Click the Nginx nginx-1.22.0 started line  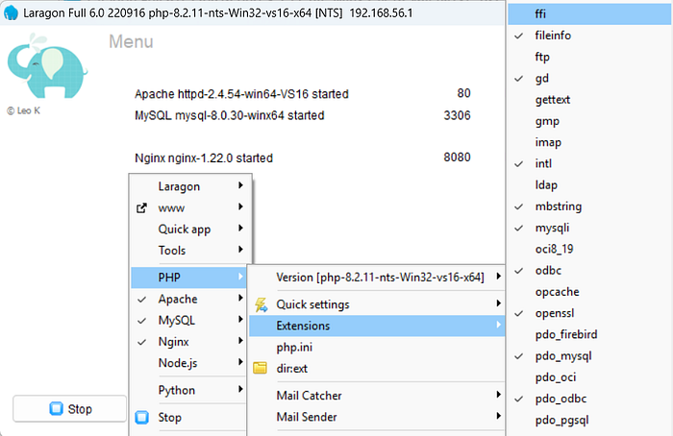(x=204, y=158)
